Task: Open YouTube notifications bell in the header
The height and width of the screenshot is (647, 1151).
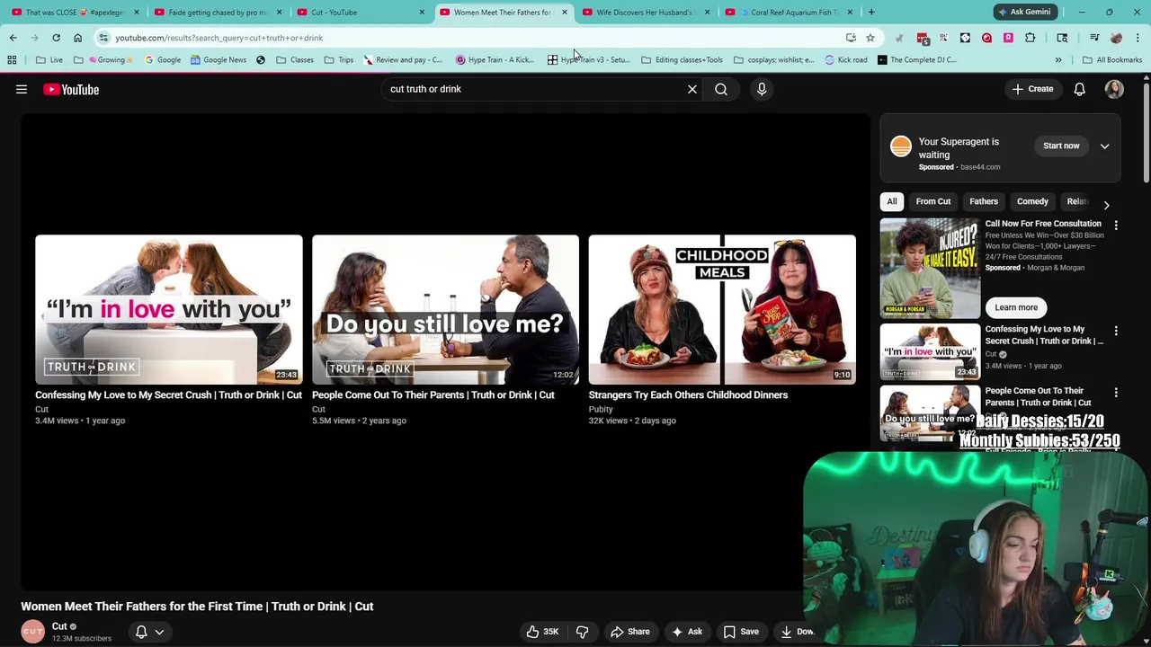Action: pyautogui.click(x=1079, y=89)
